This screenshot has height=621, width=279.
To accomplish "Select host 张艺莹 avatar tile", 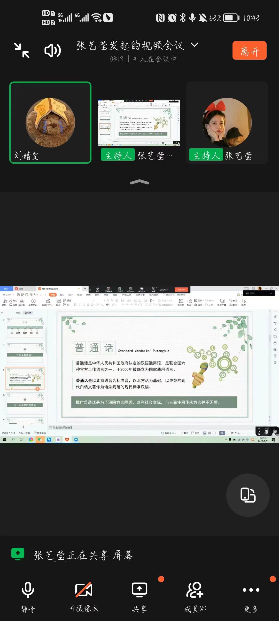I will pyautogui.click(x=227, y=123).
